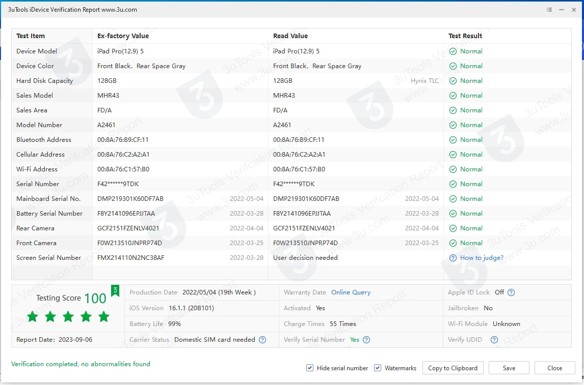584x385 pixels.
Task: Click the Test Item column header
Action: point(31,36)
